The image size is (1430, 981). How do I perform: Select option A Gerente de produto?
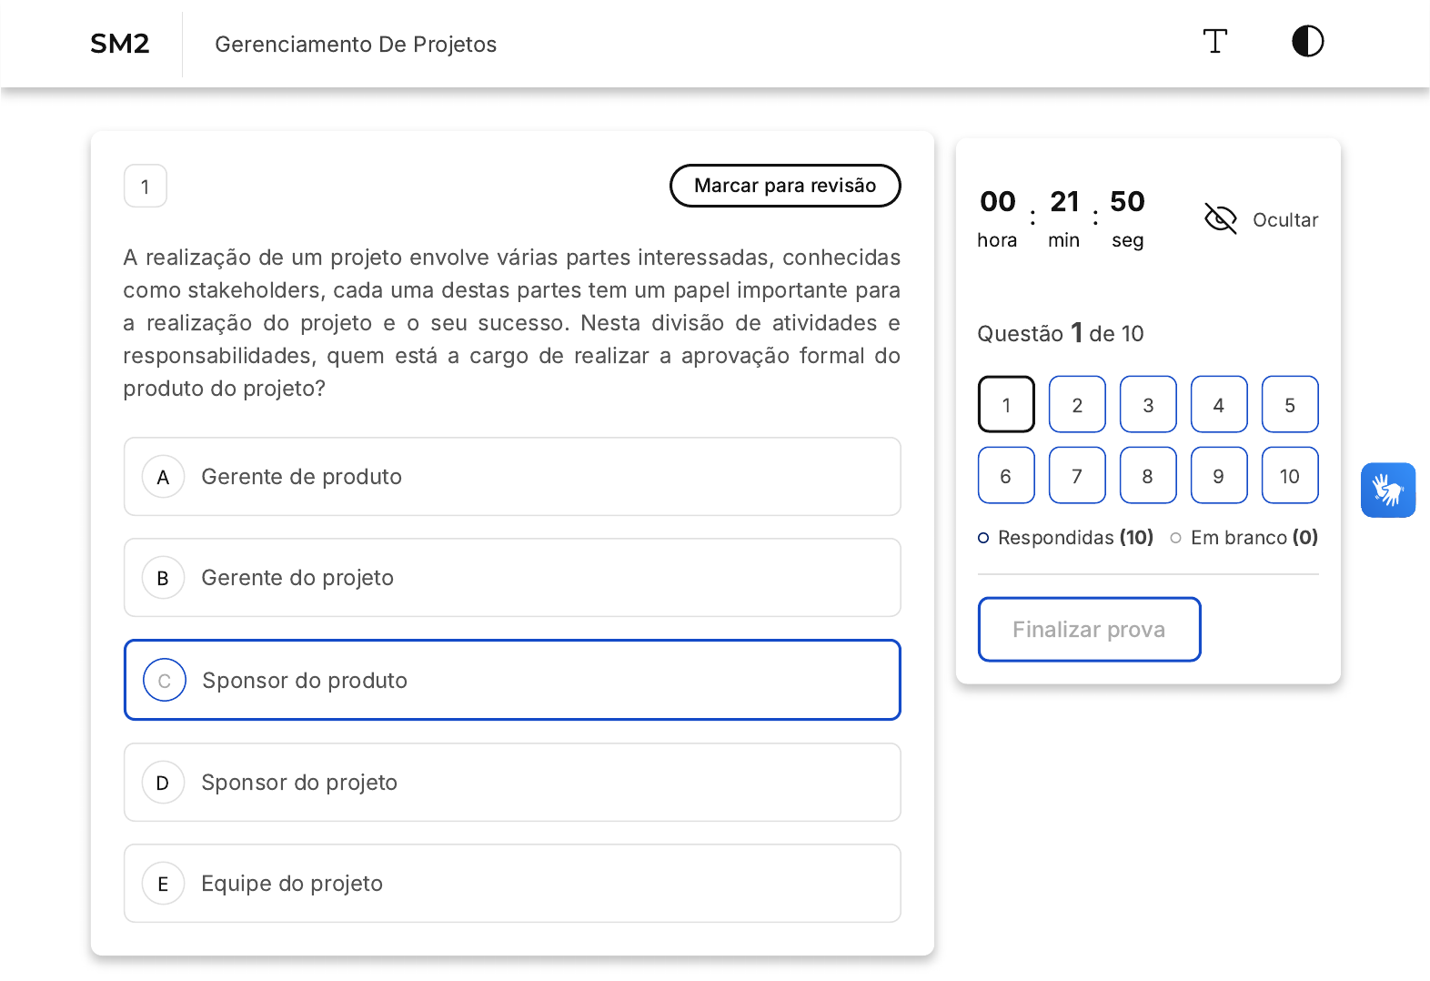click(511, 477)
